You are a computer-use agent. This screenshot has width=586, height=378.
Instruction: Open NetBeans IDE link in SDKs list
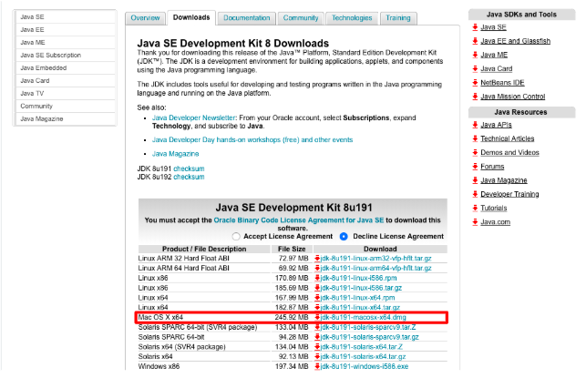[x=502, y=83]
